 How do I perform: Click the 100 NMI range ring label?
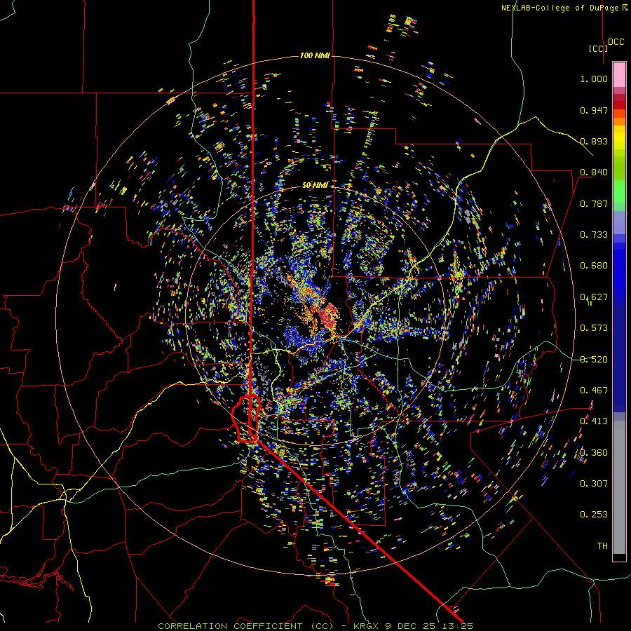click(315, 55)
